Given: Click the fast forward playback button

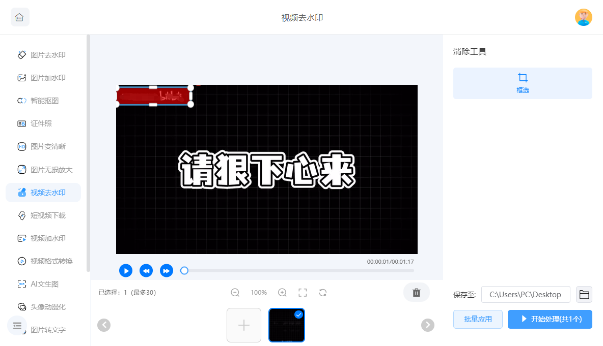Looking at the screenshot, I should point(167,271).
